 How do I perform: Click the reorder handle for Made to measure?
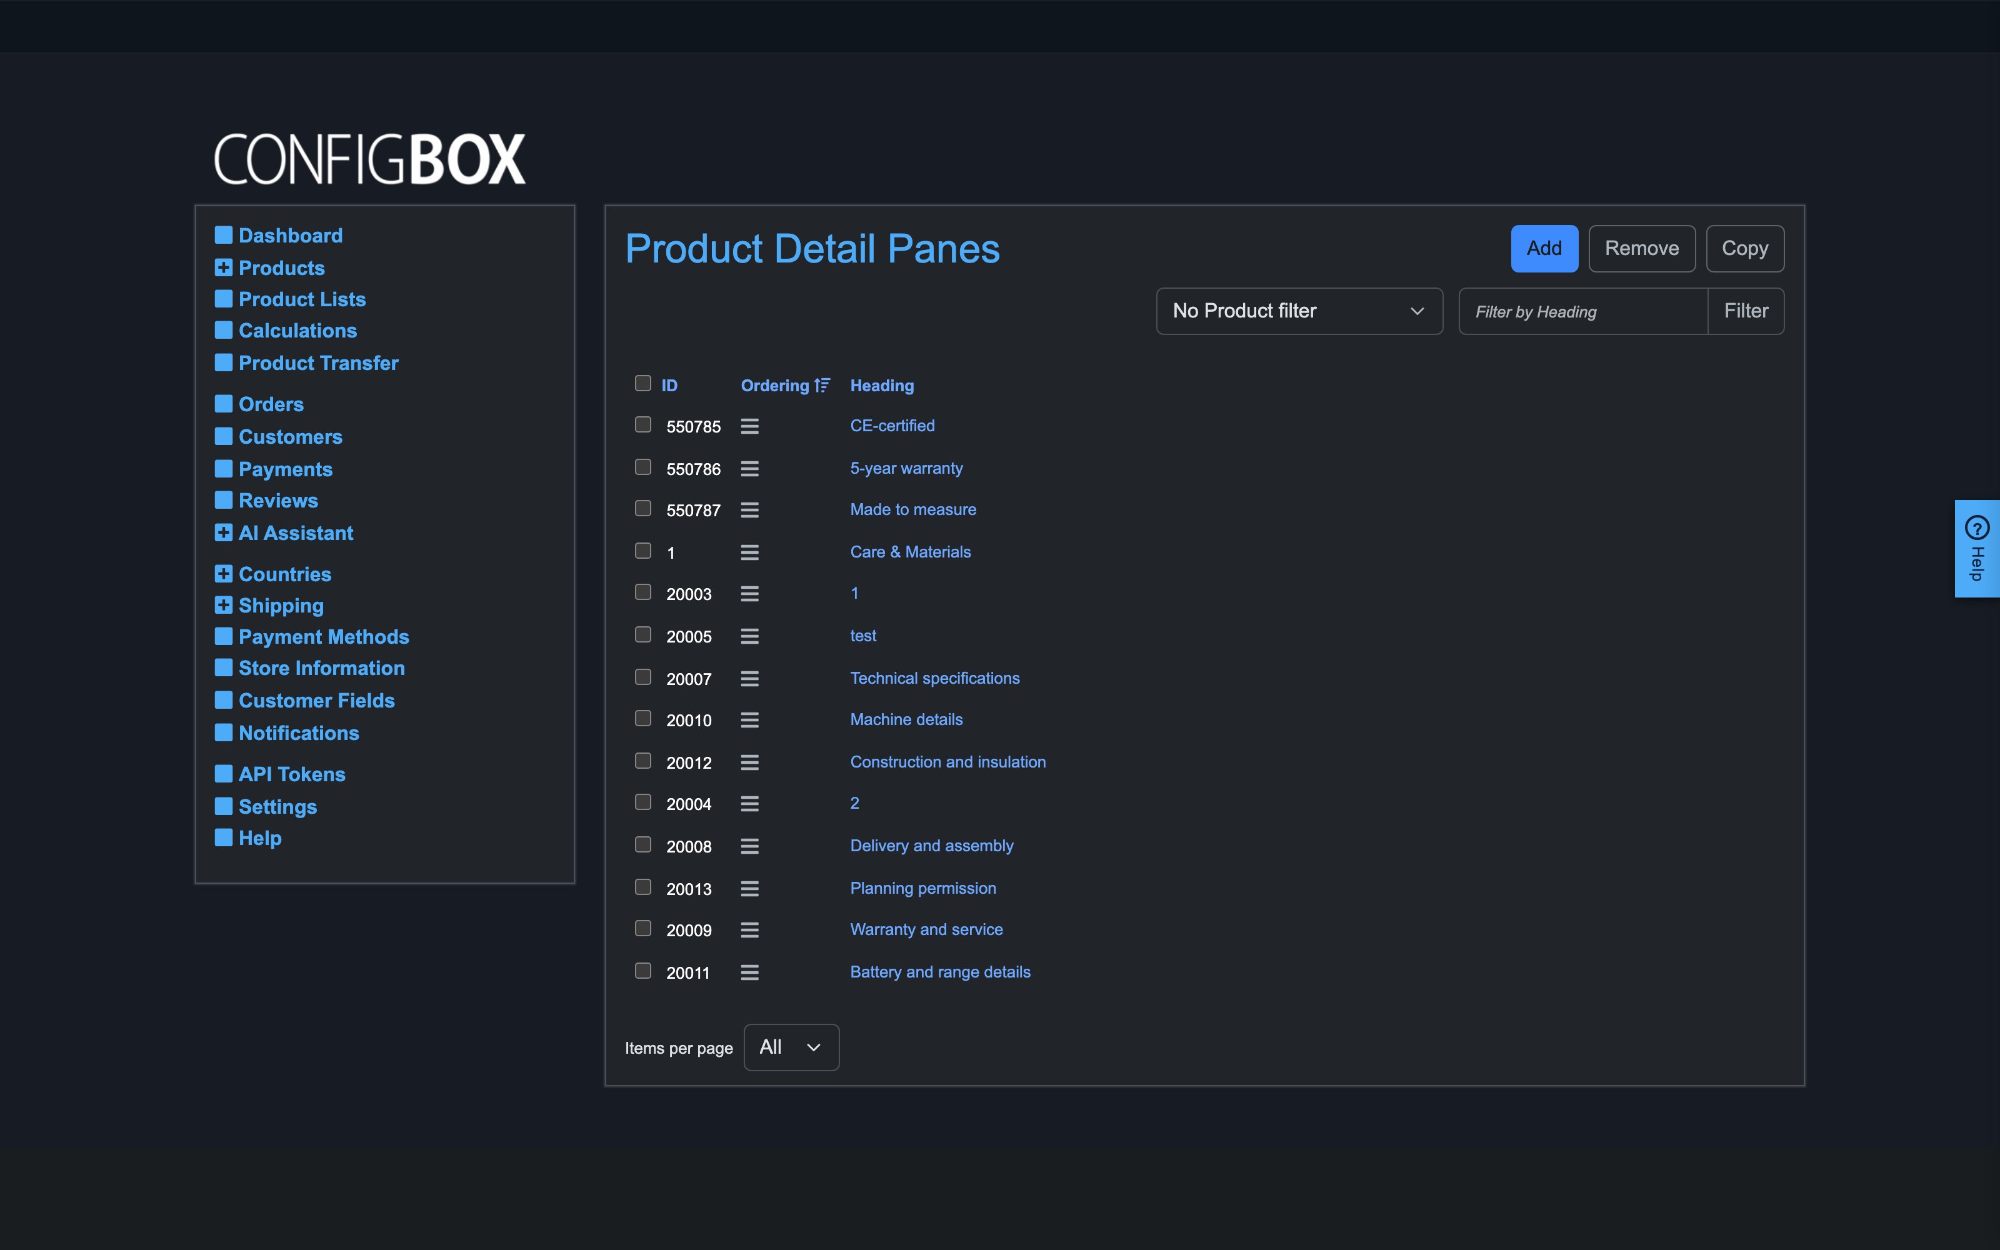pyautogui.click(x=749, y=510)
